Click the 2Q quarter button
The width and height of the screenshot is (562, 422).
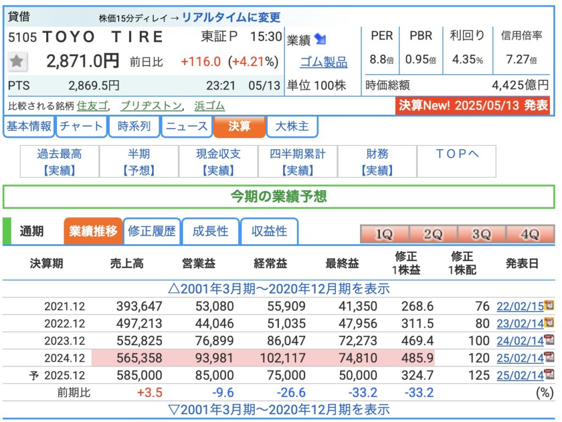tap(433, 234)
